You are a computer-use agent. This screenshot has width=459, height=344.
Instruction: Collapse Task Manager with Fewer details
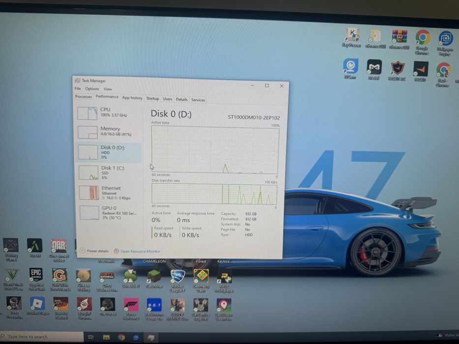94,251
